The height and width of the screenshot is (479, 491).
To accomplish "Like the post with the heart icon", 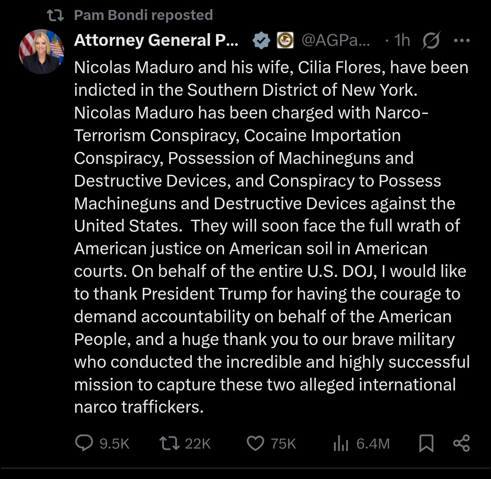I will pyautogui.click(x=255, y=443).
